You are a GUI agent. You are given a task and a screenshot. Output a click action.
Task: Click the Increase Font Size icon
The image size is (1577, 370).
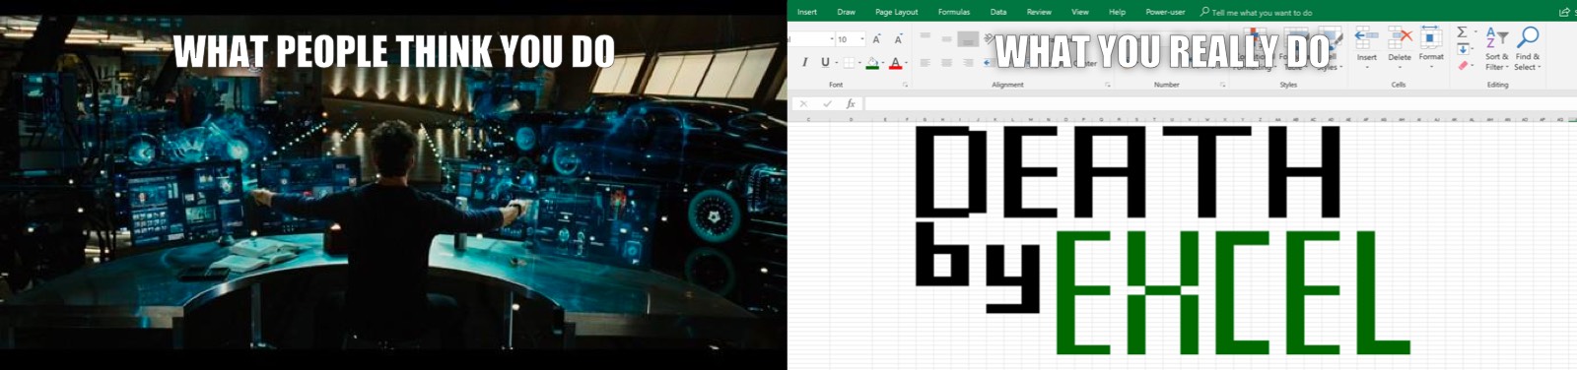click(876, 39)
